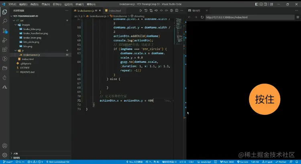The width and height of the screenshot is (301, 164).
Task: Open README.md in file tree
Action: pos(27,72)
